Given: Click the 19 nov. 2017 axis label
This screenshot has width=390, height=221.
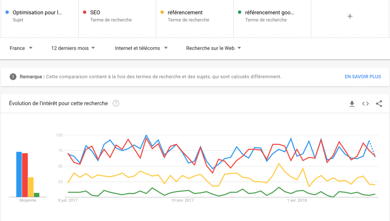Looking at the screenshot, I should (182, 200).
